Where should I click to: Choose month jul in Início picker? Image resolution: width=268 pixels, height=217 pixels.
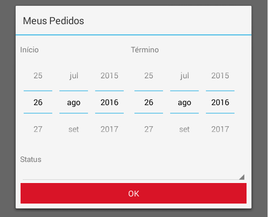[74, 76]
